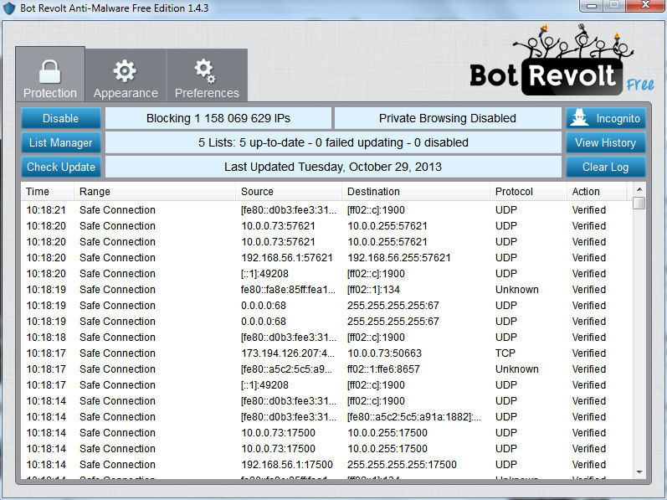Click the Check Update button
The width and height of the screenshot is (667, 500).
[x=61, y=167]
